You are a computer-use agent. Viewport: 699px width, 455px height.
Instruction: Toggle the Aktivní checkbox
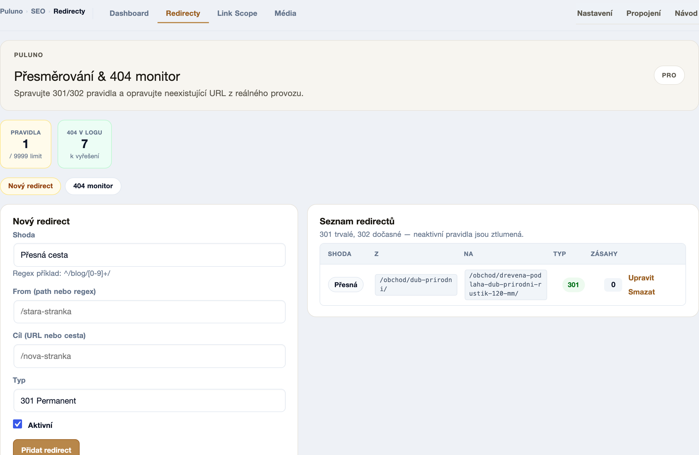[x=18, y=424]
